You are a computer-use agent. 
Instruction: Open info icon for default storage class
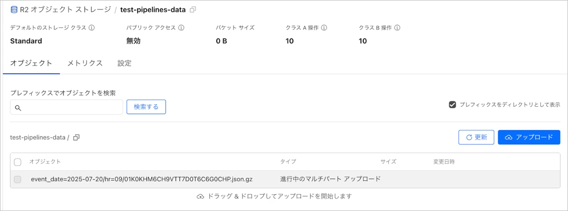click(92, 28)
